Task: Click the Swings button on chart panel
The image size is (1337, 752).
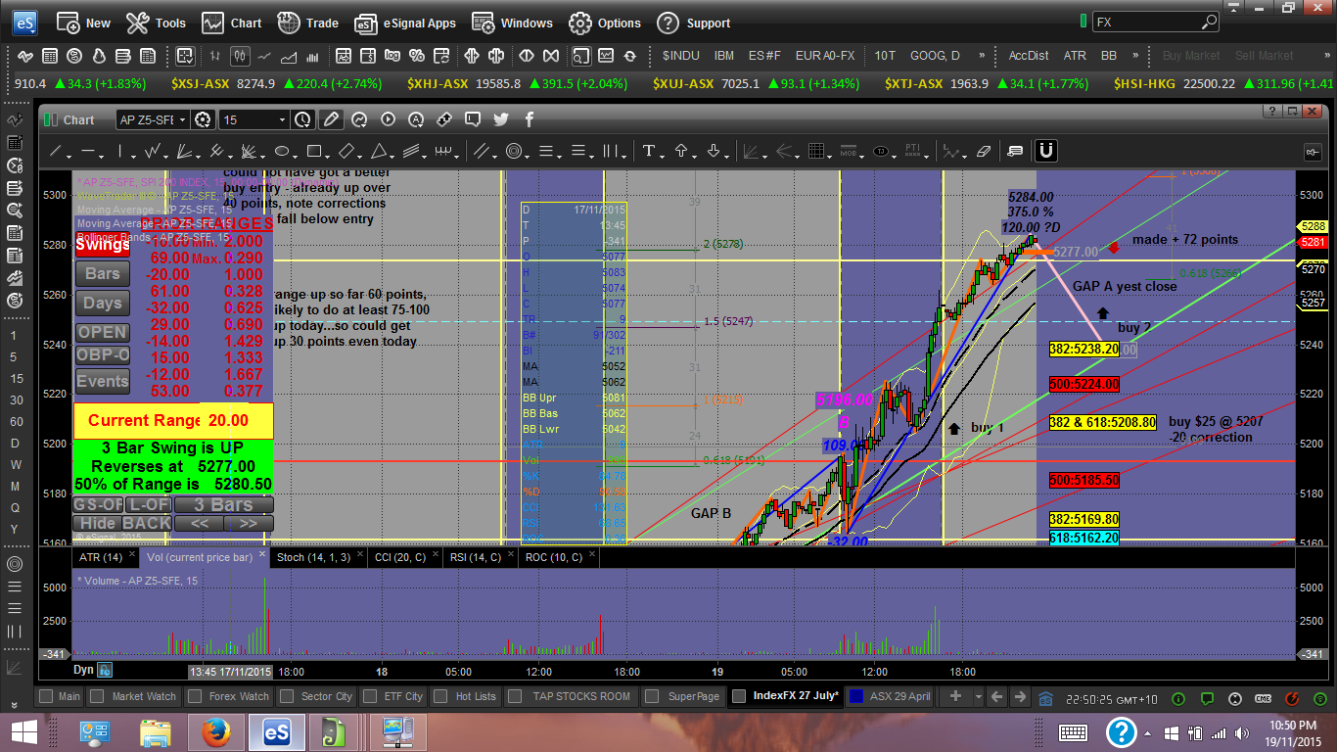Action: pyautogui.click(x=102, y=245)
